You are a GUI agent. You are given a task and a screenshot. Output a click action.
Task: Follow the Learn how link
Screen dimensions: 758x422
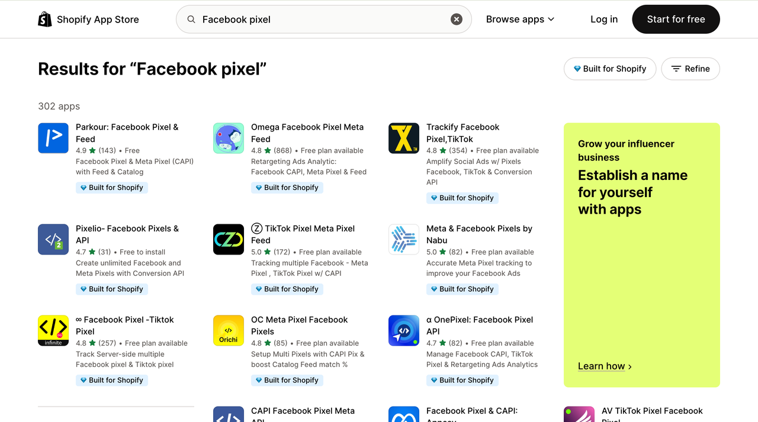(x=605, y=366)
